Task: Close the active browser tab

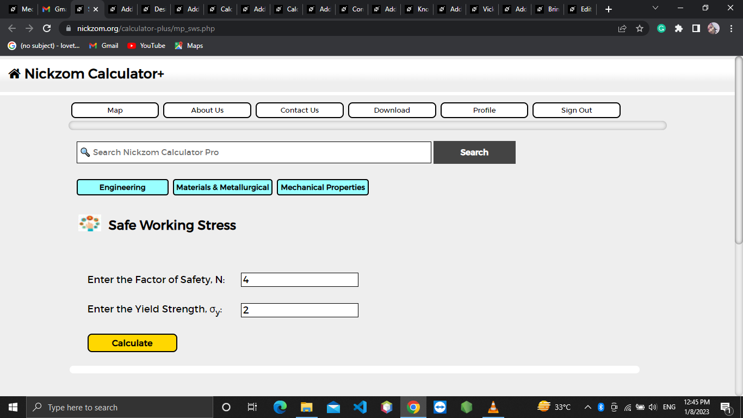Action: coord(96,9)
